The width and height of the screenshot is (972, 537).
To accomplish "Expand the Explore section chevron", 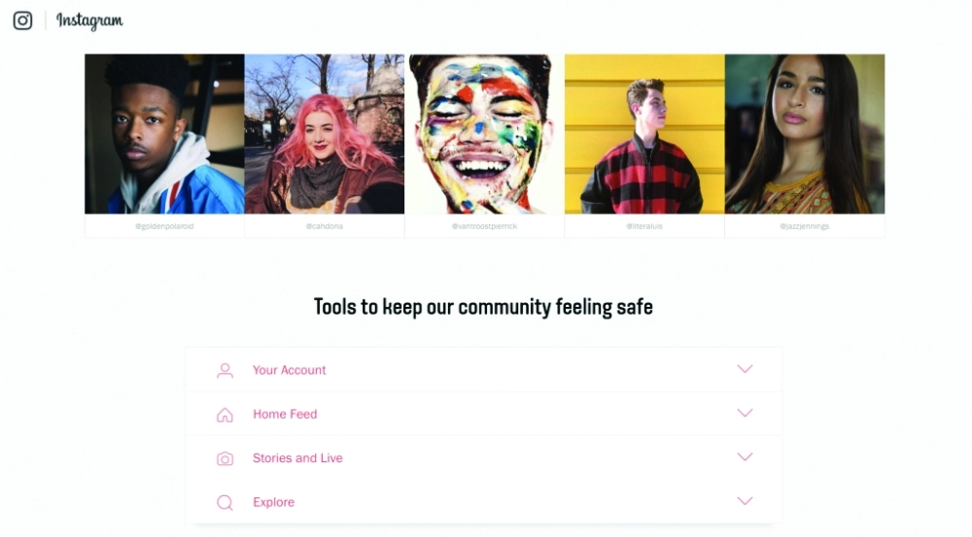I will (x=745, y=501).
